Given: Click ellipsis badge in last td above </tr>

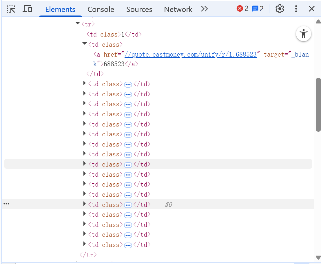Looking at the screenshot, I should pyautogui.click(x=128, y=245).
